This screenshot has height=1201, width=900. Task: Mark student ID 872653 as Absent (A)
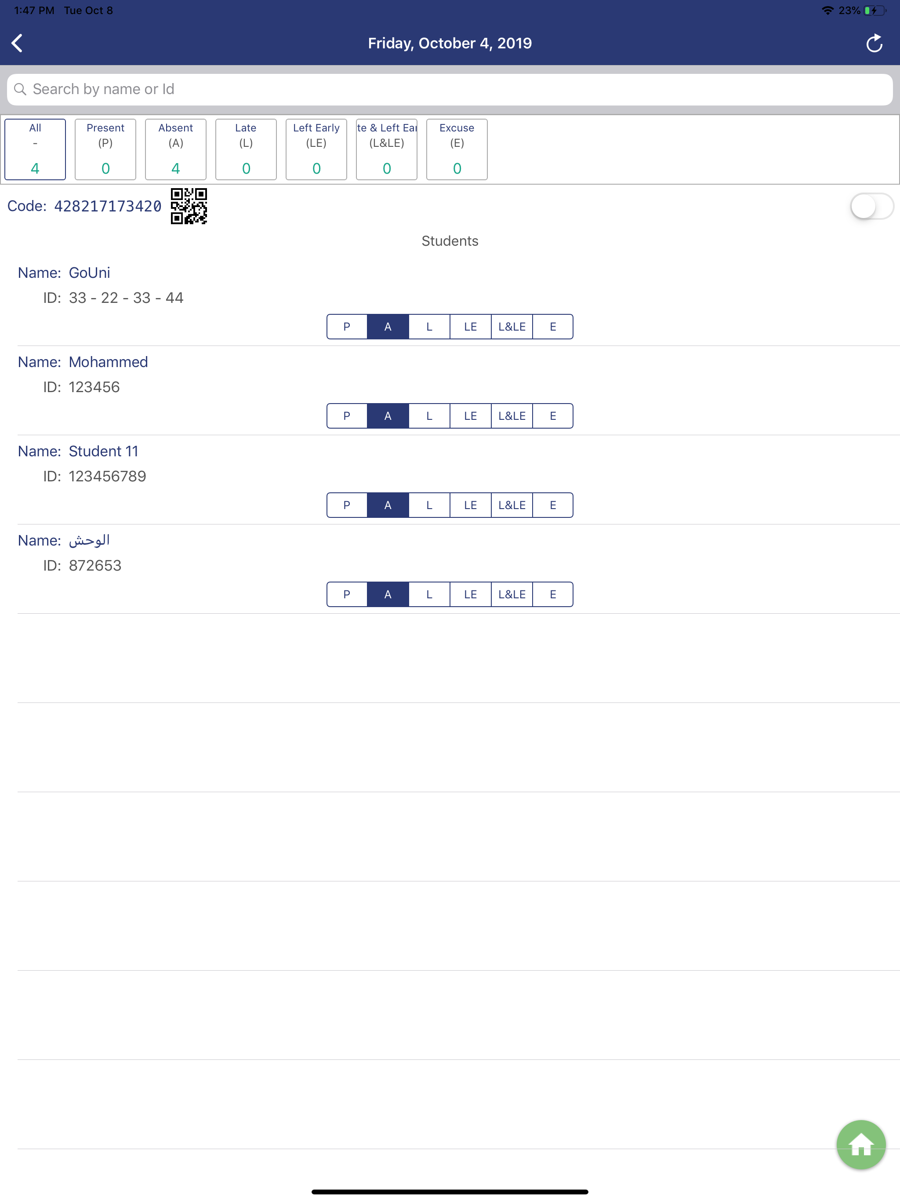388,594
